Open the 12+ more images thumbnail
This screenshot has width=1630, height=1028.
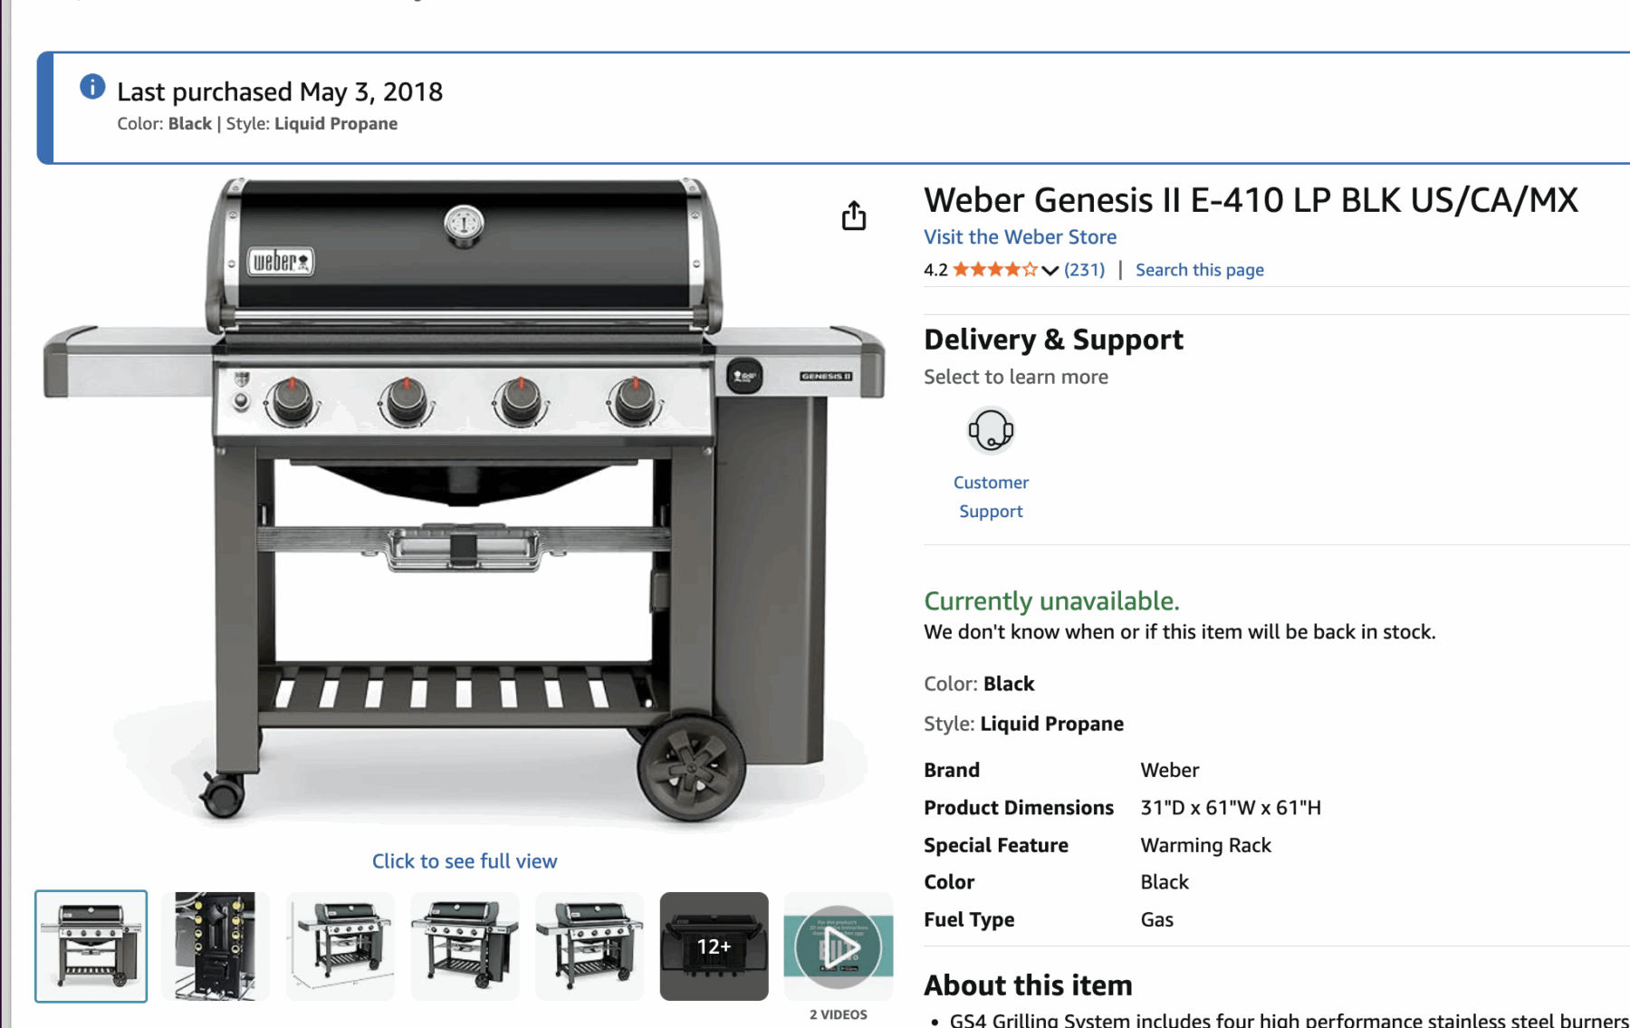point(714,946)
